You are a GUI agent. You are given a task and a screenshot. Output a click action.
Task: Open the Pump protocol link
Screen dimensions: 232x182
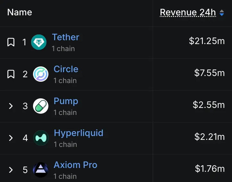66,102
